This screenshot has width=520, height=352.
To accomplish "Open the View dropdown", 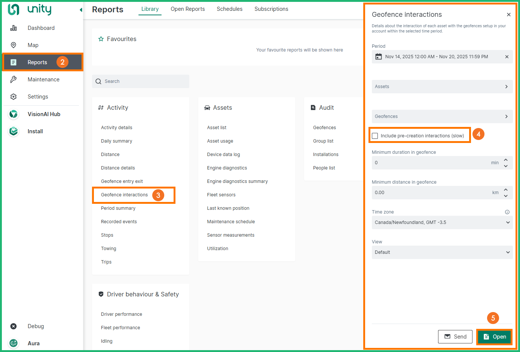I will pos(442,252).
